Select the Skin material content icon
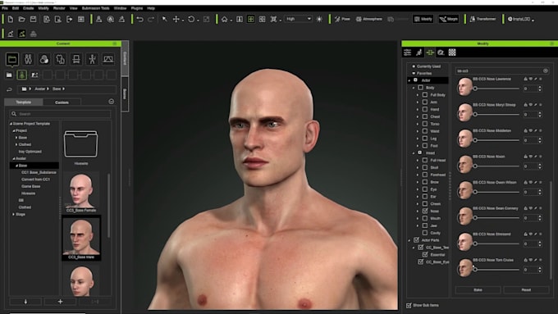 pyautogui.click(x=44, y=59)
